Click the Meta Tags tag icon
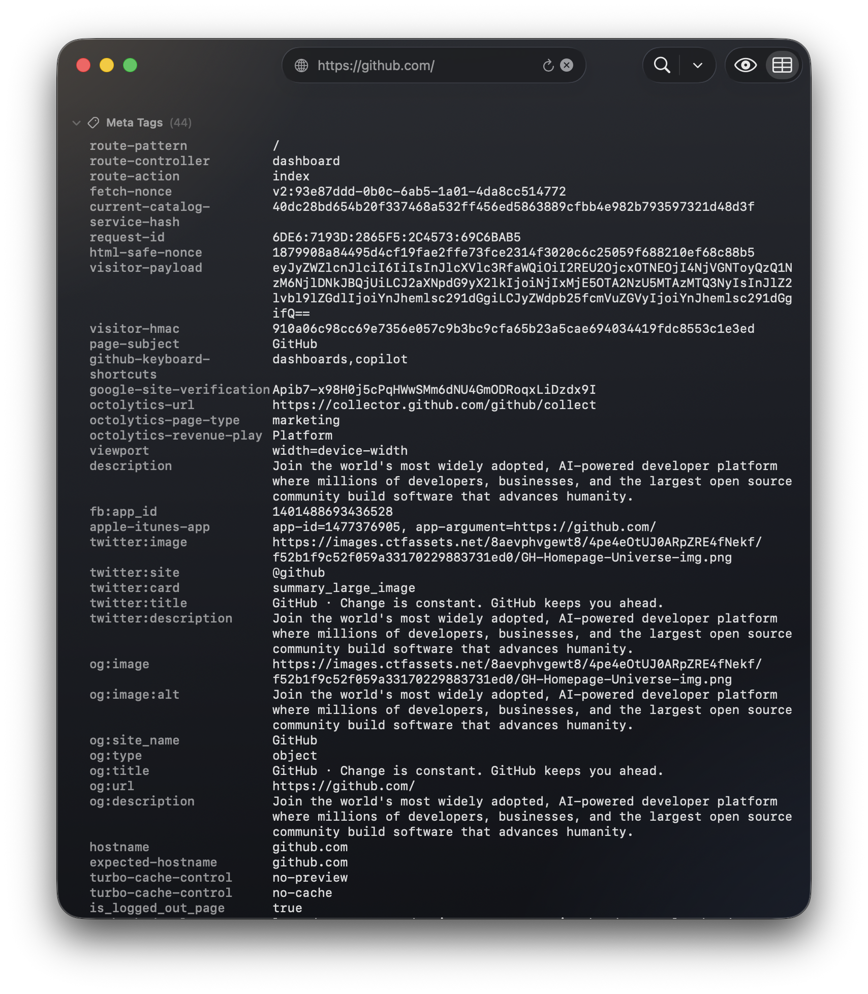868x994 pixels. pos(94,122)
